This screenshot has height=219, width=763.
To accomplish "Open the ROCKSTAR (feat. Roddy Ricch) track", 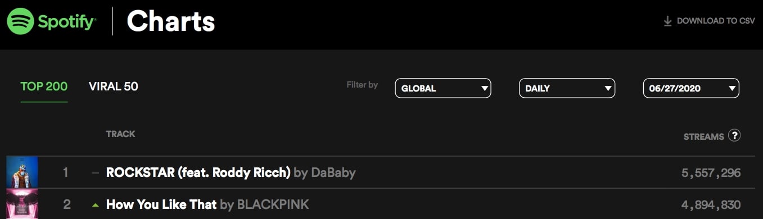I will (198, 172).
